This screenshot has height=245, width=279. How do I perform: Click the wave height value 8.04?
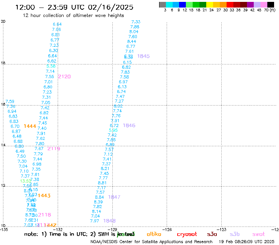click(x=134, y=32)
